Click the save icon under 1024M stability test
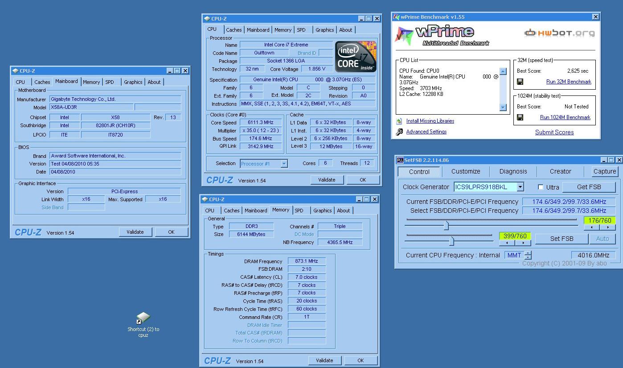623x368 pixels. coord(520,117)
